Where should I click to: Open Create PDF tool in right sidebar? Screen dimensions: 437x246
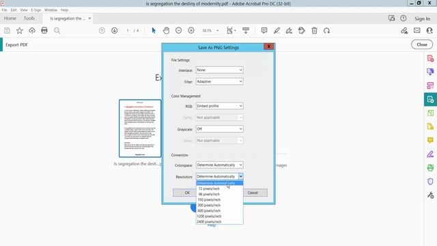(430, 58)
